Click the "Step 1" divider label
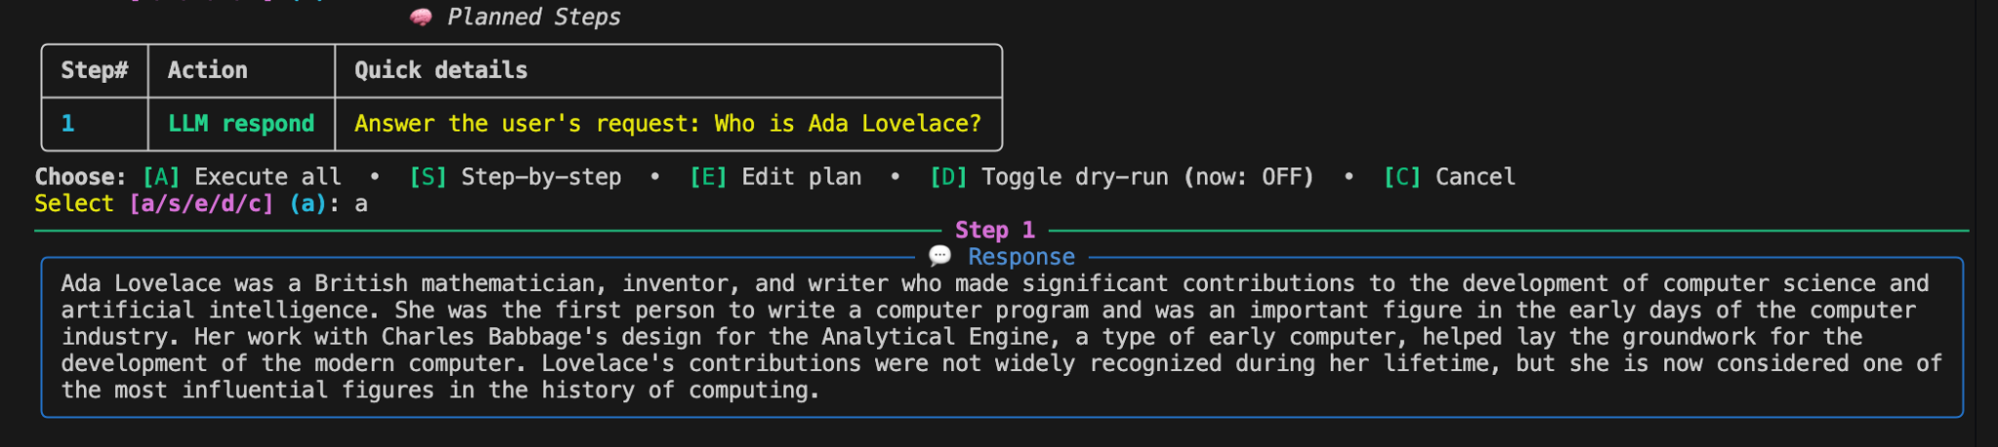This screenshot has height=447, width=1998. [994, 230]
